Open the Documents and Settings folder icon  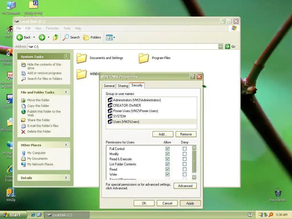click(82, 58)
